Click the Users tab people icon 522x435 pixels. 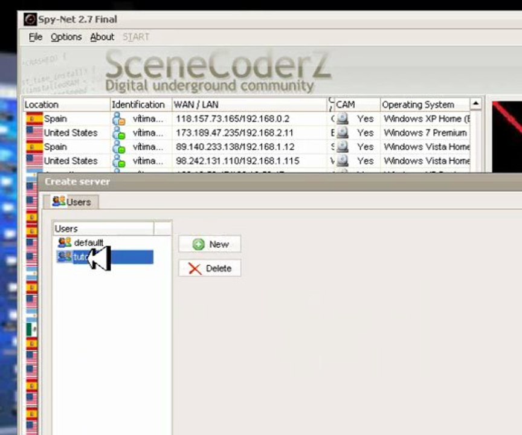[59, 201]
